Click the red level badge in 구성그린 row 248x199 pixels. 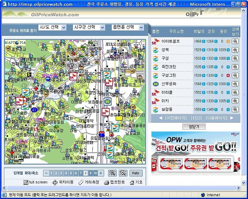click(x=228, y=76)
